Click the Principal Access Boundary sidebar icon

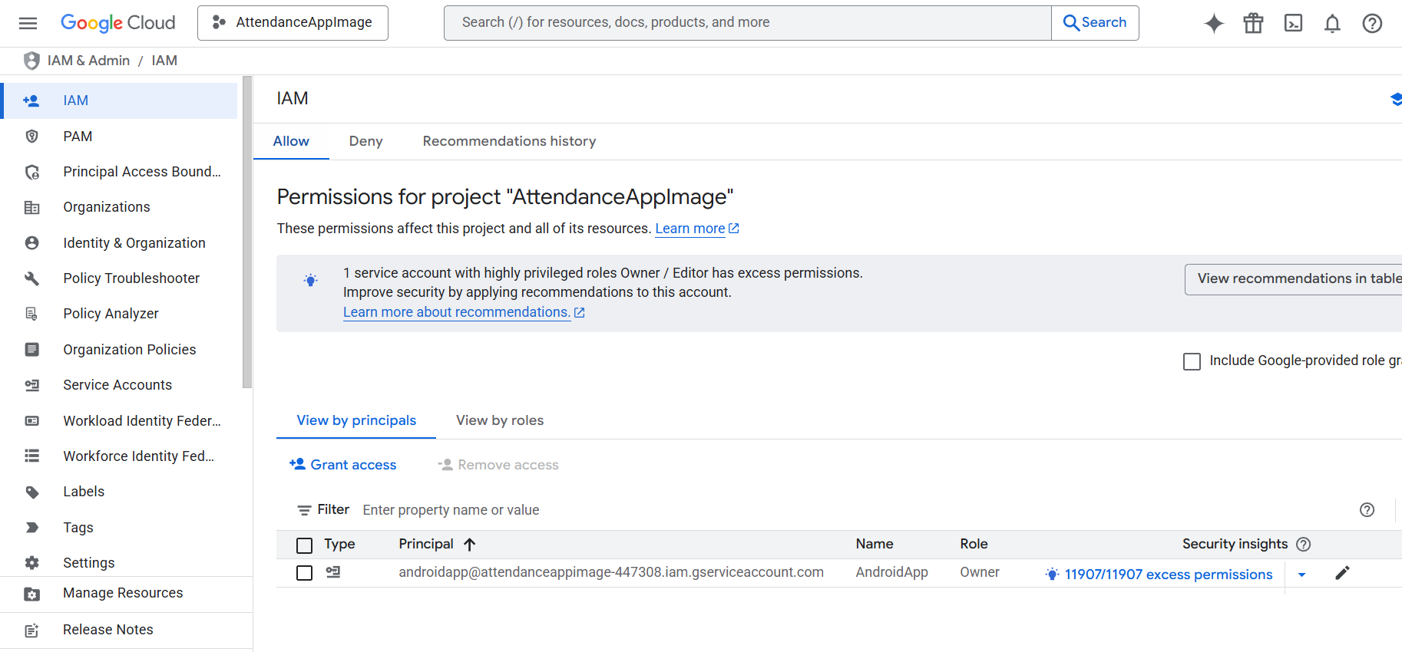[x=31, y=172]
